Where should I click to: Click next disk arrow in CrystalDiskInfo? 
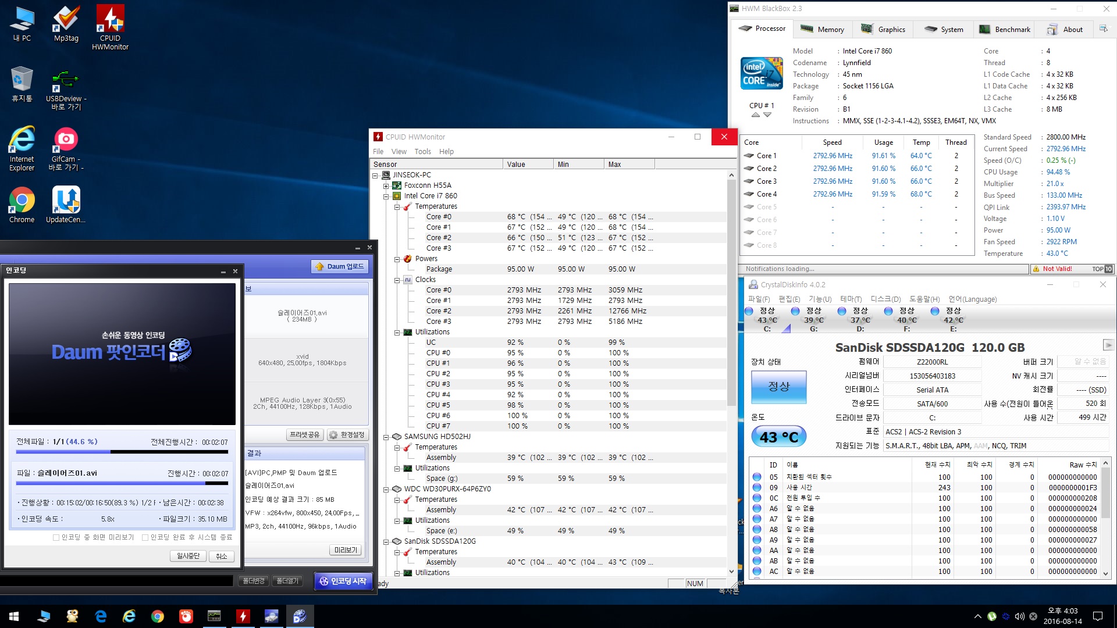[x=1108, y=345]
